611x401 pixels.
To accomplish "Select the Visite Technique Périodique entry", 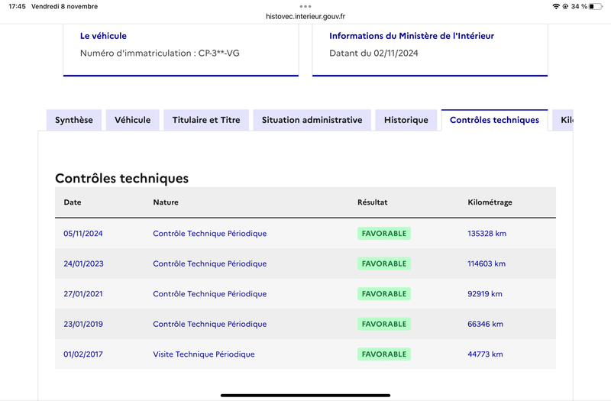I will coord(204,354).
